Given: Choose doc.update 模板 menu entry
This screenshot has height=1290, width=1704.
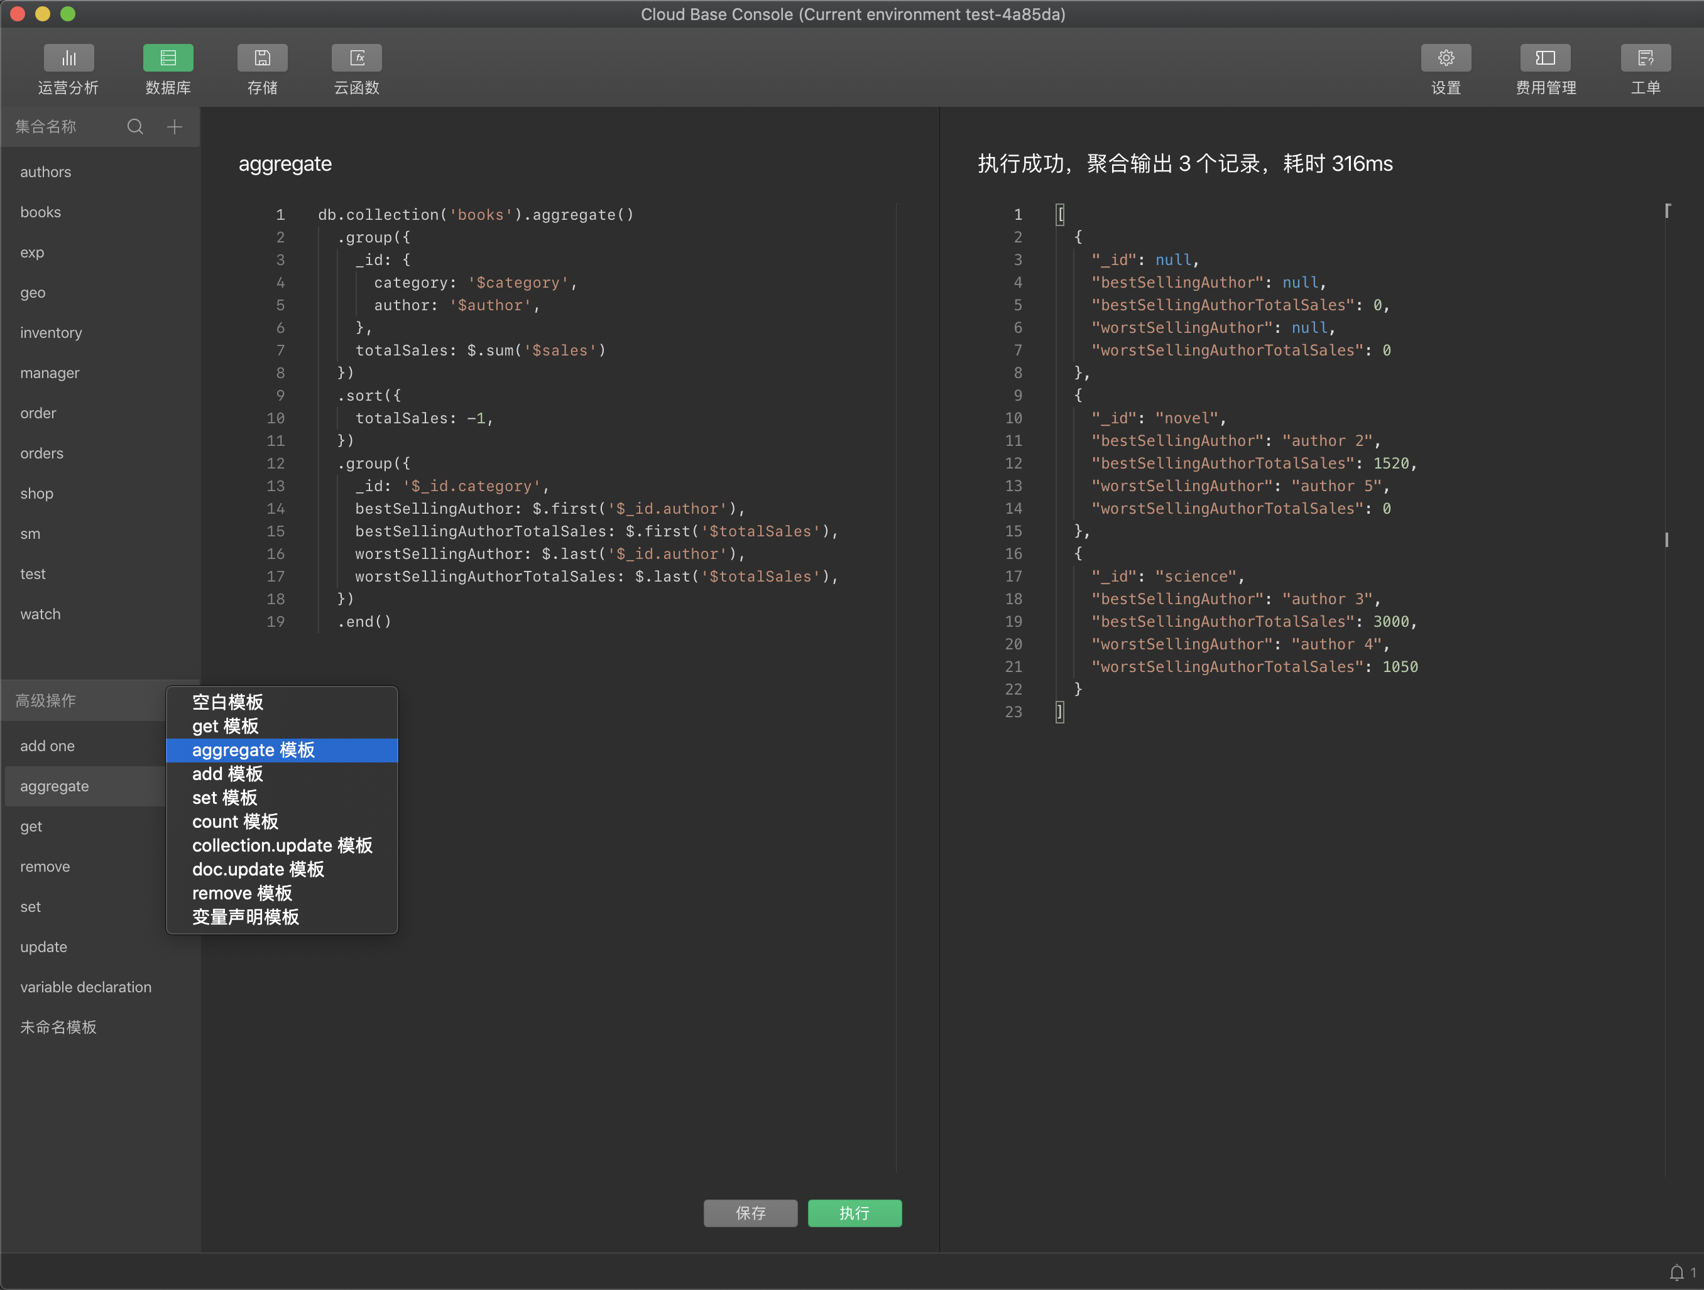Looking at the screenshot, I should [x=282, y=869].
